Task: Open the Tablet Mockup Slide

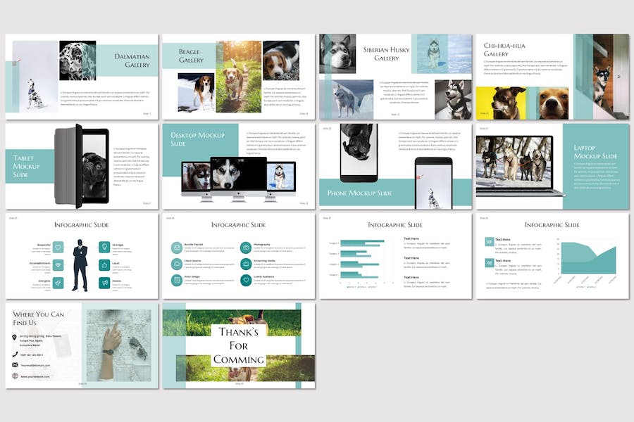Action: click(82, 167)
